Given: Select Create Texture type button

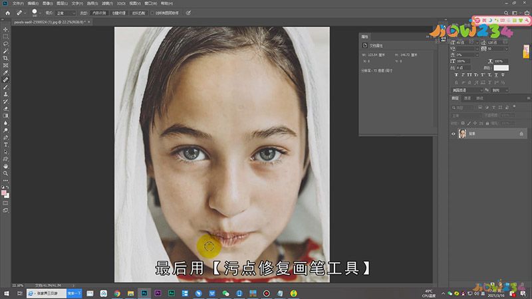Looking at the screenshot, I should click(119, 13).
